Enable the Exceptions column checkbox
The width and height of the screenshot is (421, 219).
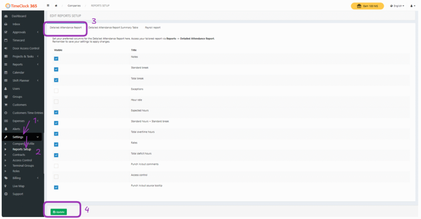pos(56,91)
